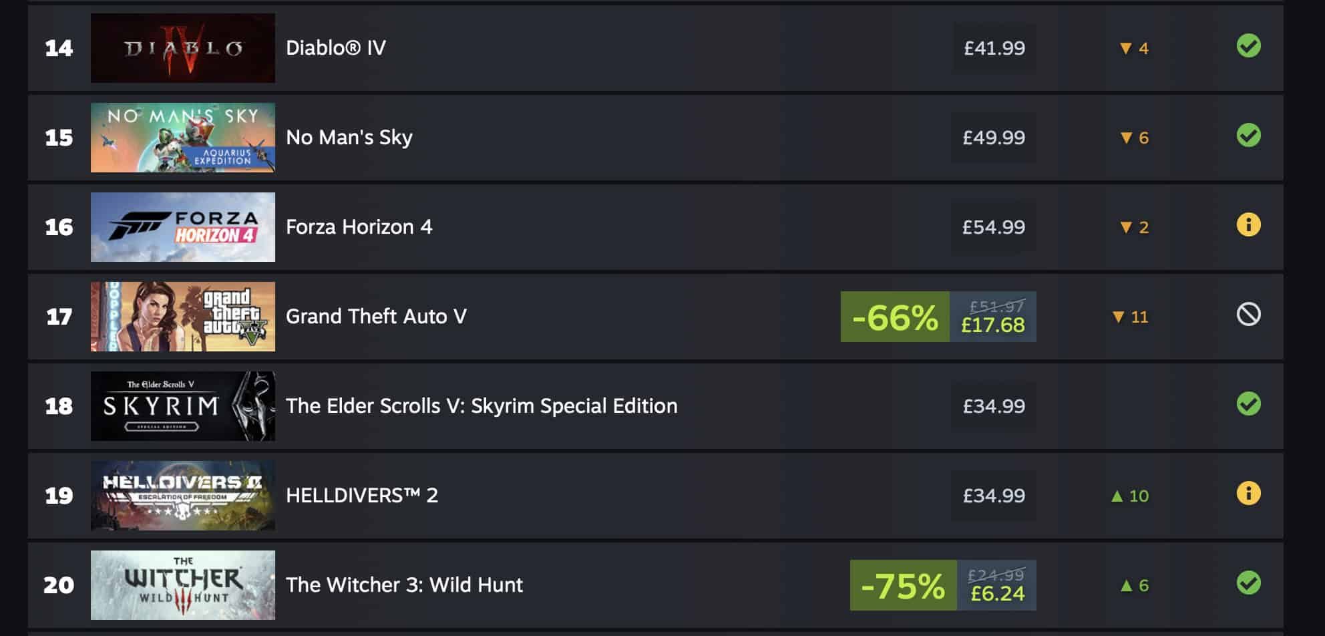Click the Grand Theft Auto V title
The height and width of the screenshot is (636, 1325).
click(x=376, y=317)
